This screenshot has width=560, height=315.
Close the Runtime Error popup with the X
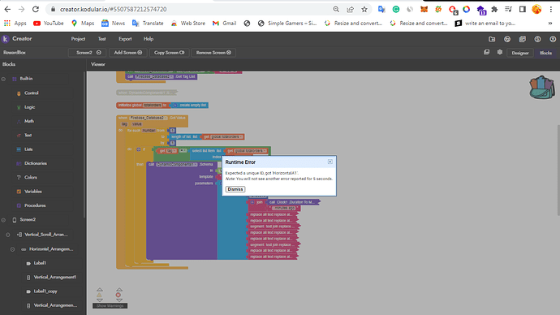coord(330,162)
